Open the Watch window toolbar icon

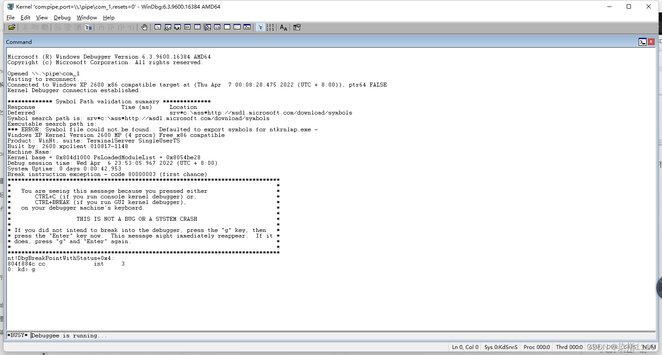click(x=168, y=27)
